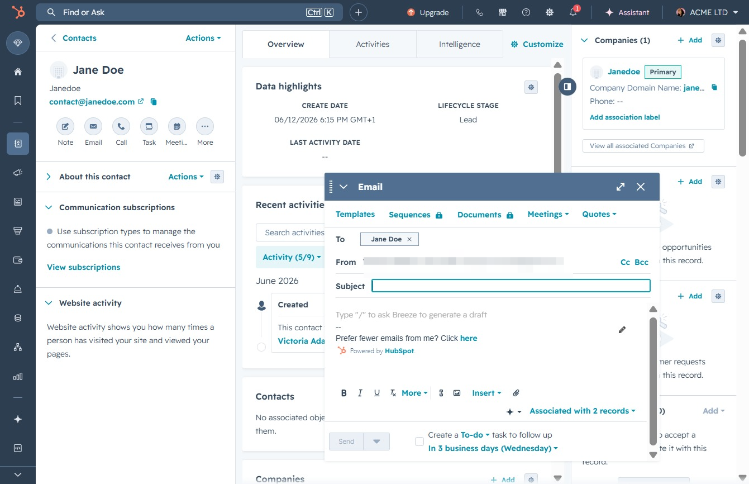Open Bookmarks in the left sidebar
749x484 pixels.
pos(18,101)
